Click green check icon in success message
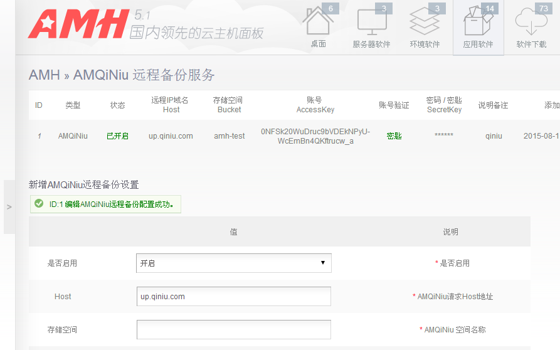This screenshot has height=350, width=560. 39,204
